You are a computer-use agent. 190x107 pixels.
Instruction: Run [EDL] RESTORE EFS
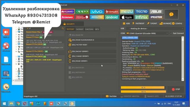(92, 73)
